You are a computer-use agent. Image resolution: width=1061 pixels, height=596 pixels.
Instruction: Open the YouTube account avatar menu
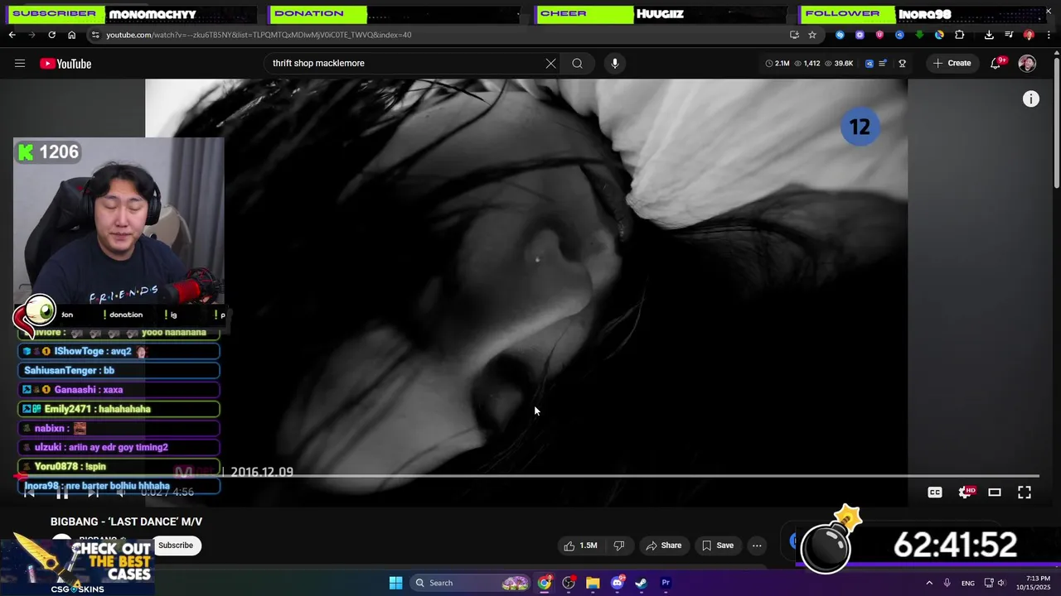coord(1027,64)
